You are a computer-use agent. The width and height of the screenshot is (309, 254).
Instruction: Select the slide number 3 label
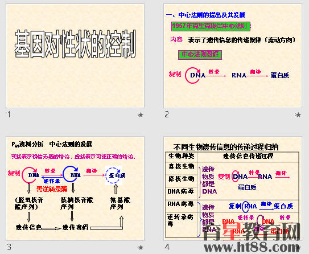(x=9, y=247)
